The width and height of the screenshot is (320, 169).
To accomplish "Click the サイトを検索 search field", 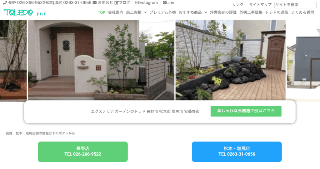I will point(295,5).
